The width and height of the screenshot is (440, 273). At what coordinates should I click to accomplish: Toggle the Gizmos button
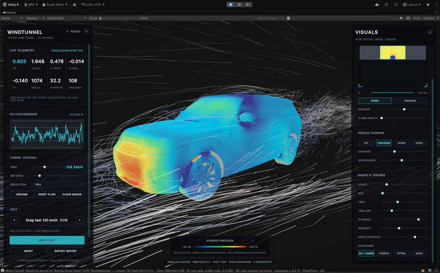(428, 18)
